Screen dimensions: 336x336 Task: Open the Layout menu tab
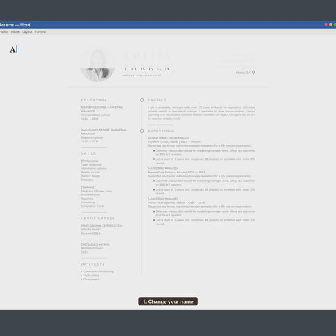[27, 32]
